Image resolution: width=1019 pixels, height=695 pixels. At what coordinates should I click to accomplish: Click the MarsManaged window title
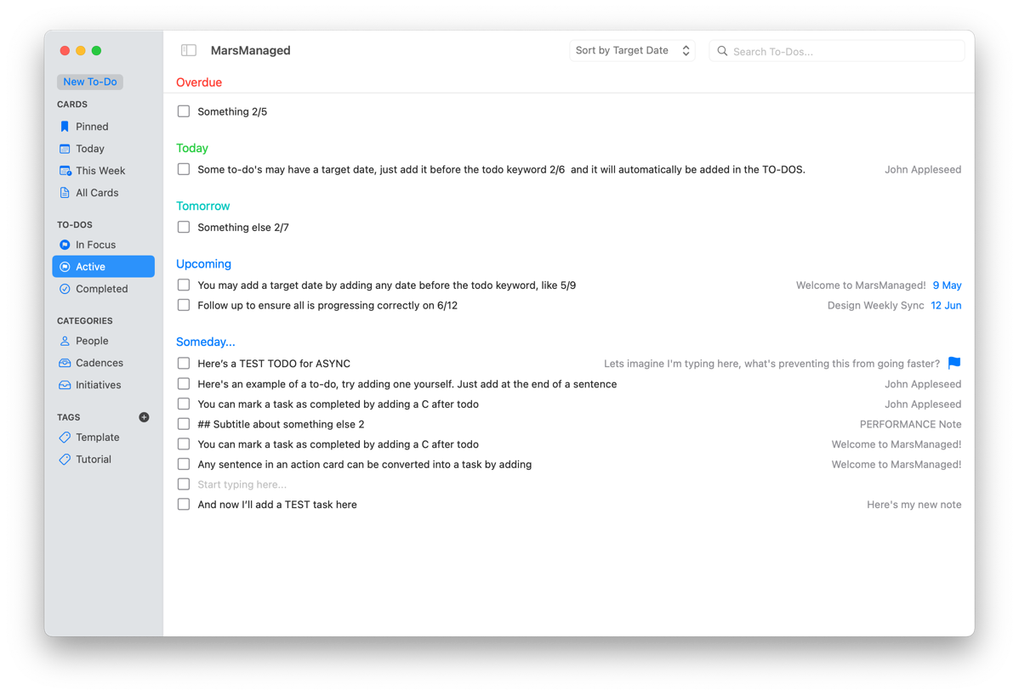(x=250, y=51)
